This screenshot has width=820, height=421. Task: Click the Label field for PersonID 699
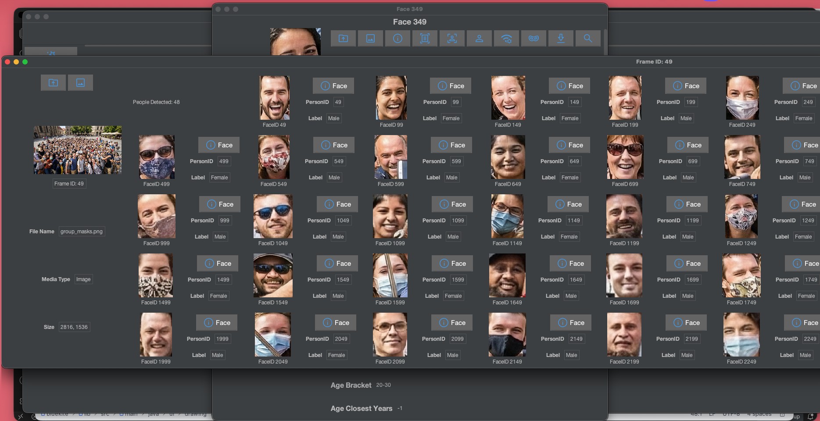(688, 178)
